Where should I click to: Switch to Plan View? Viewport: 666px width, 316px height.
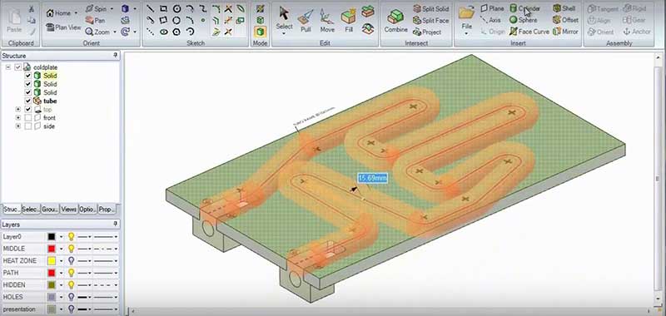coord(63,27)
